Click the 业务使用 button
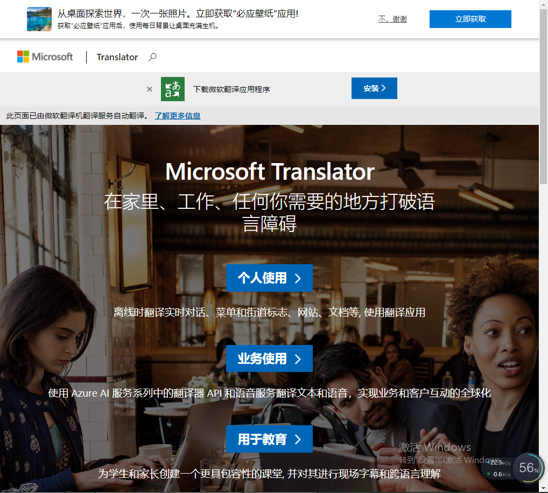Screen dimensions: 548x493 (269, 359)
